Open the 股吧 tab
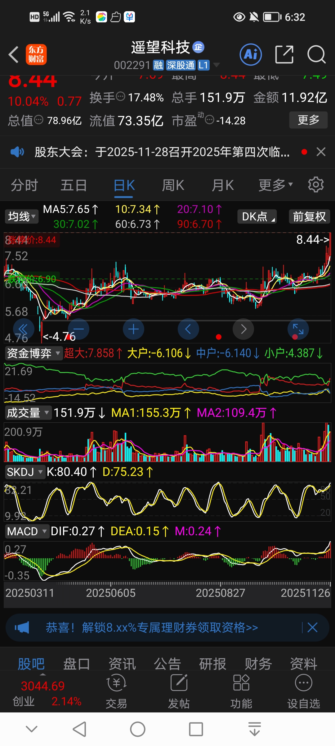335x746 pixels. 31,664
